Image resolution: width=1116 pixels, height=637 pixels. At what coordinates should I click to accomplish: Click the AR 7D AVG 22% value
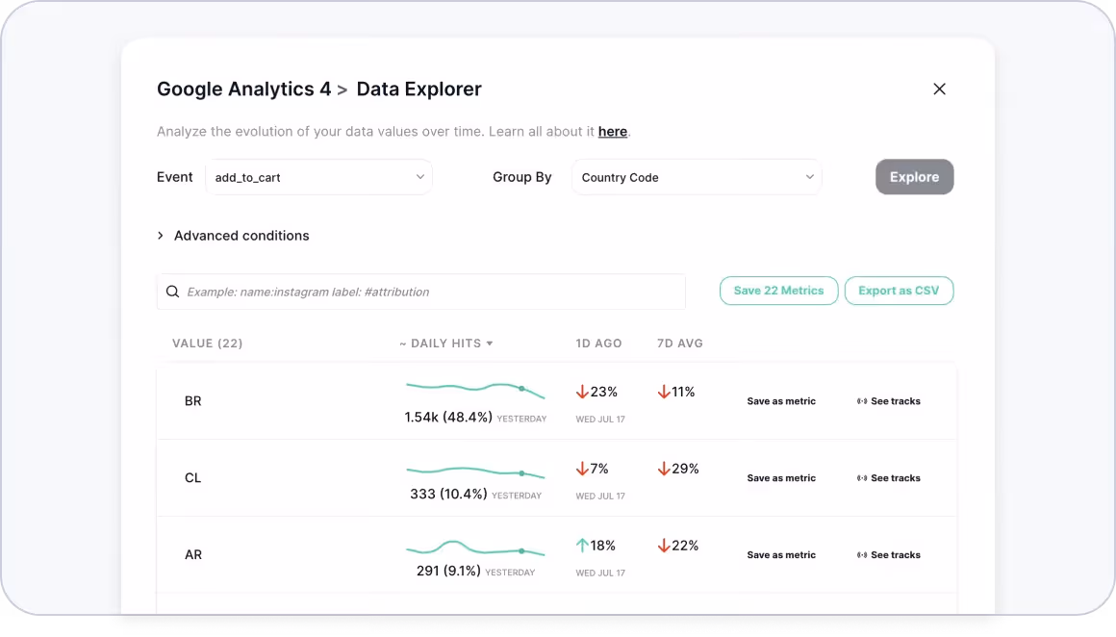(x=685, y=546)
